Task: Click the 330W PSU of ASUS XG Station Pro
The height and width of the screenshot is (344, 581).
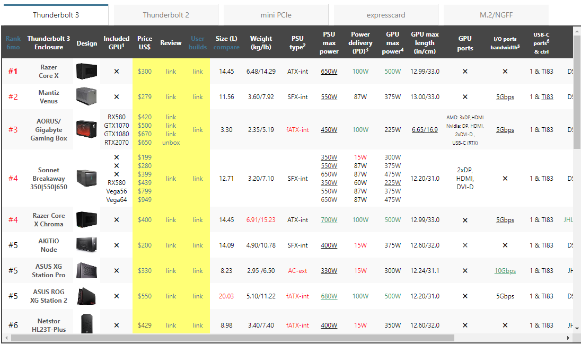Action: point(329,271)
